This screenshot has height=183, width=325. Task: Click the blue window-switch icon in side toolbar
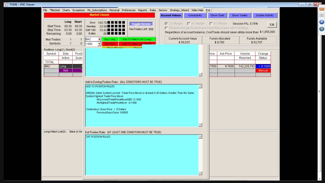pos(321,22)
